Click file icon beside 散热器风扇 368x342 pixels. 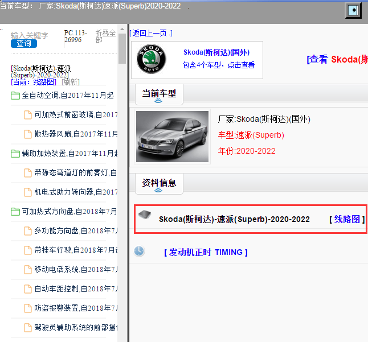(x=28, y=134)
